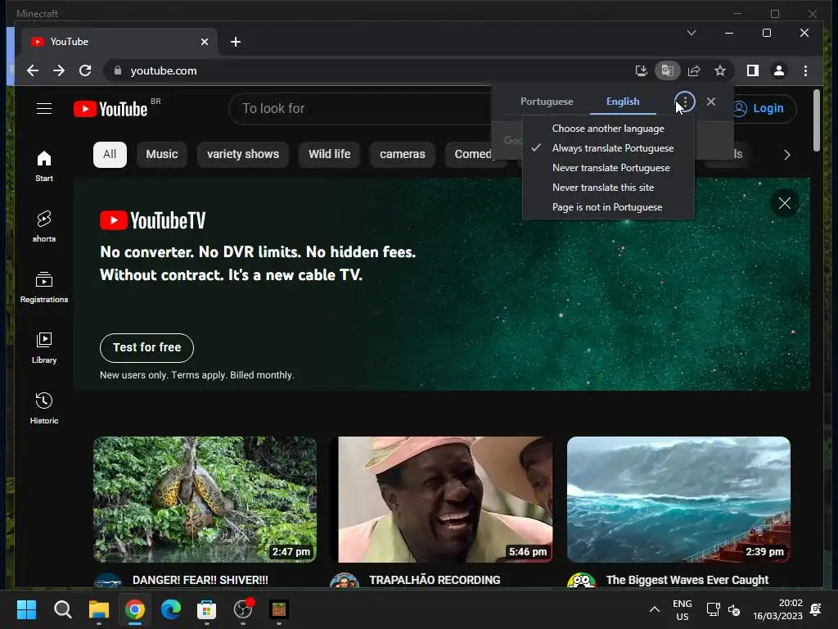Screen dimensions: 838x629
Task: Open translate options three-dot button
Action: [685, 102]
